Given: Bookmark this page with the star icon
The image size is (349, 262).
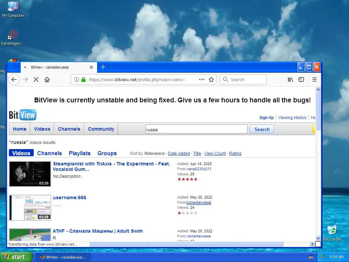Looking at the screenshot, I should coord(211,79).
